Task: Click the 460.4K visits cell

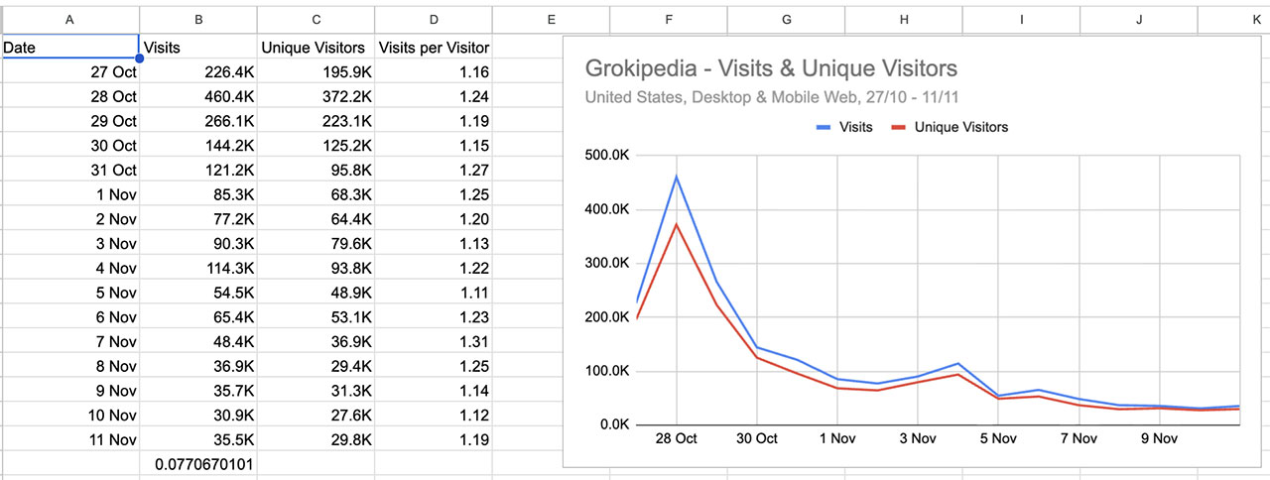Action: pyautogui.click(x=198, y=96)
